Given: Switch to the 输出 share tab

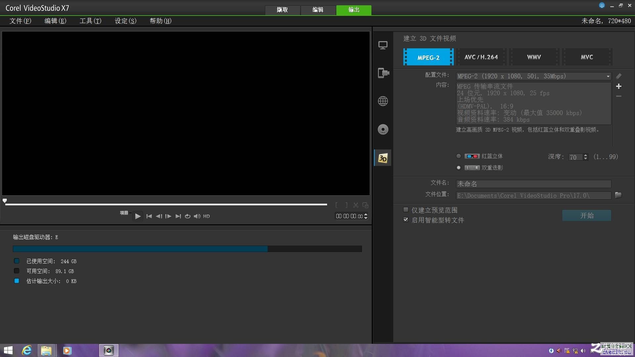Looking at the screenshot, I should [354, 10].
